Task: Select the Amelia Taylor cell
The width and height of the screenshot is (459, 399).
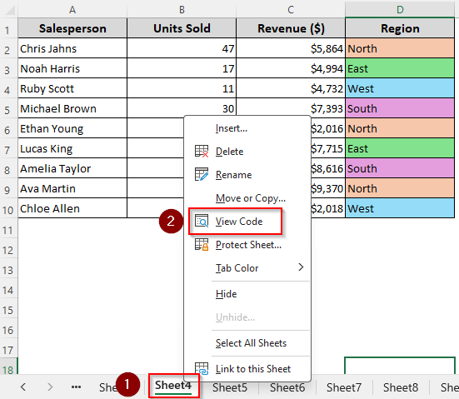Action: coord(72,168)
